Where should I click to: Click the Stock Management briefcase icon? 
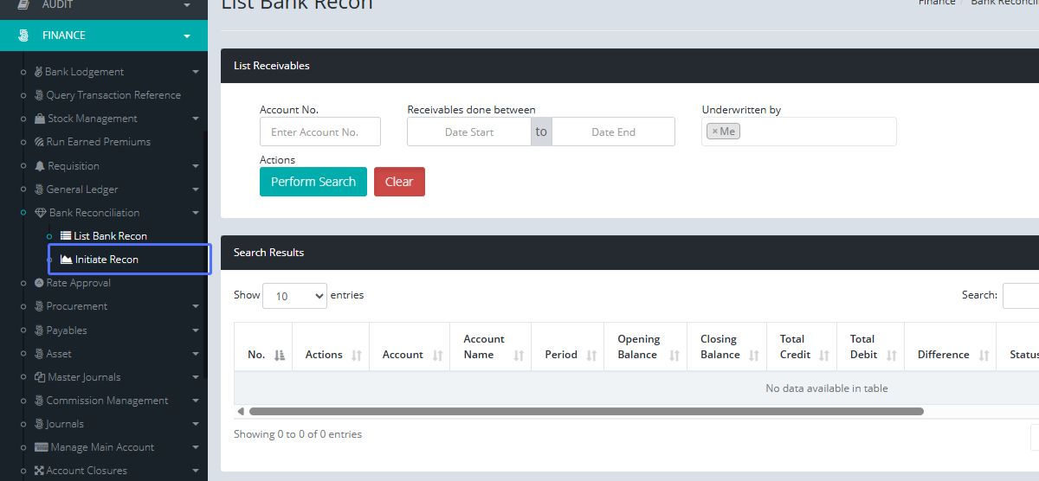(40, 119)
